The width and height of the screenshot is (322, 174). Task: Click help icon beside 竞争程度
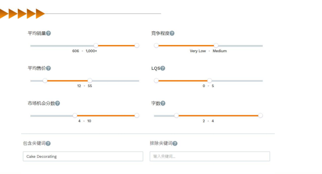coord(172,33)
